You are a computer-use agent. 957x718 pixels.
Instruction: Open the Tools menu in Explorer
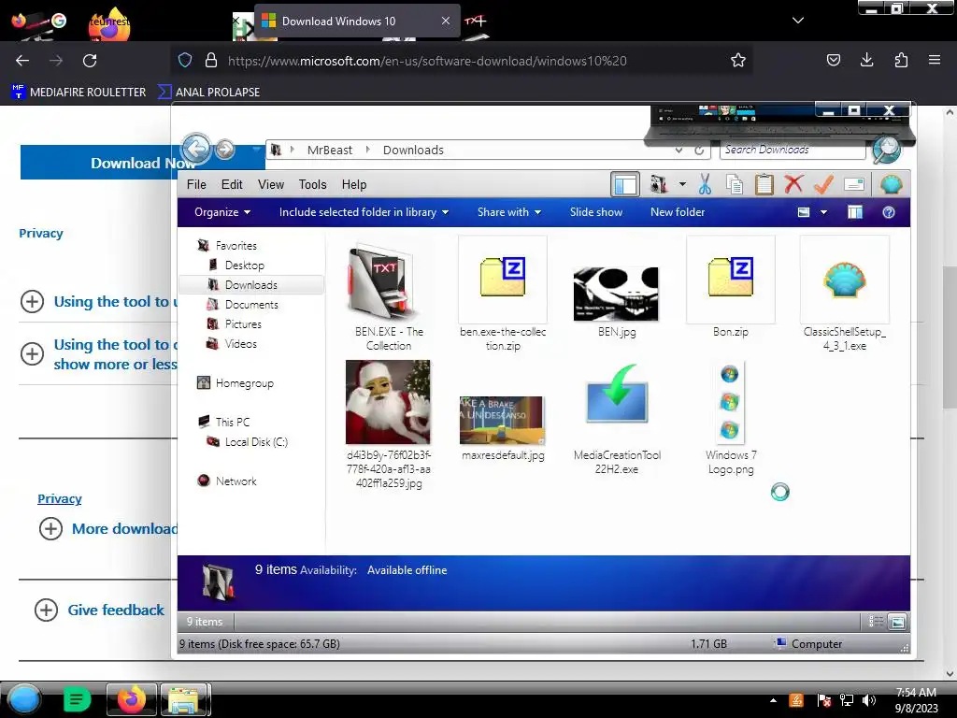coord(312,184)
